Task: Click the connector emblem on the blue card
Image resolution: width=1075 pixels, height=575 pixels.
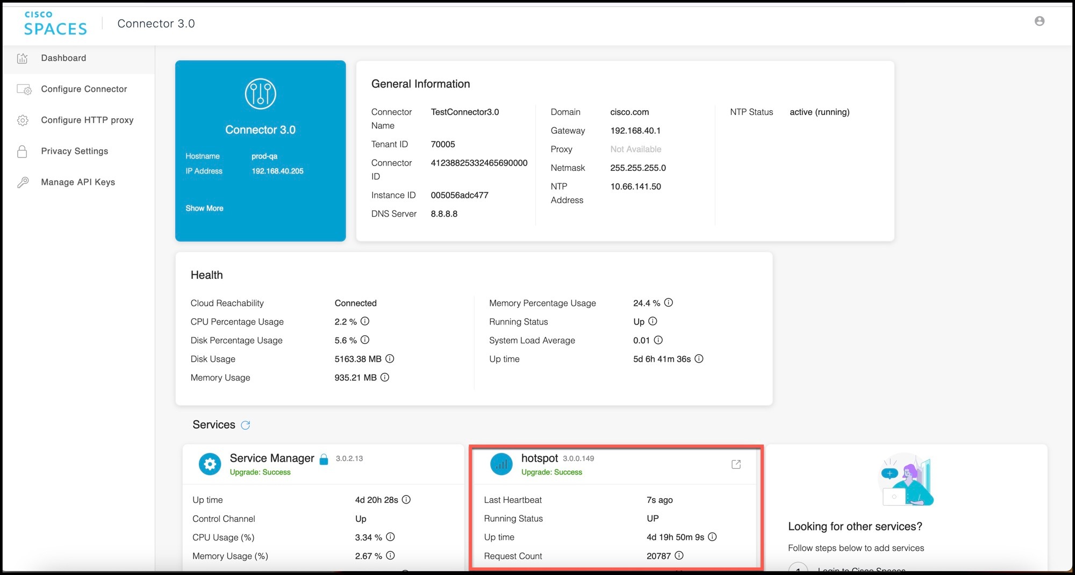Action: tap(260, 93)
